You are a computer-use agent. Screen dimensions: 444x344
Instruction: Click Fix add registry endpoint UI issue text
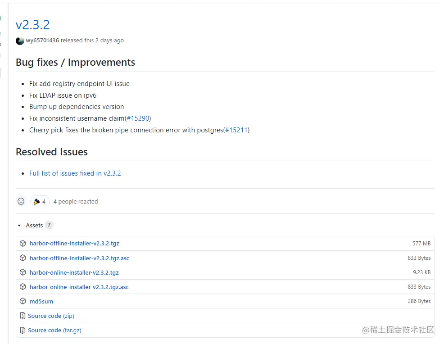(x=79, y=84)
